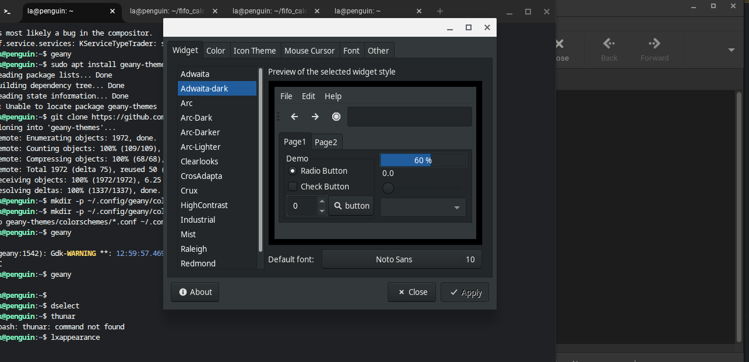Click Forward in the right window
The height and width of the screenshot is (362, 749).
655,50
